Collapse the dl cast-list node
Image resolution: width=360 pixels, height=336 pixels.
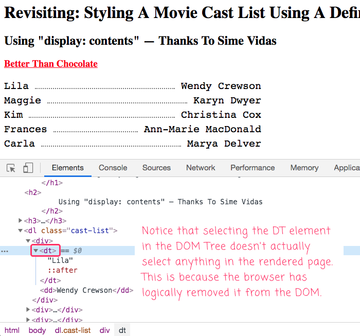[x=20, y=231]
